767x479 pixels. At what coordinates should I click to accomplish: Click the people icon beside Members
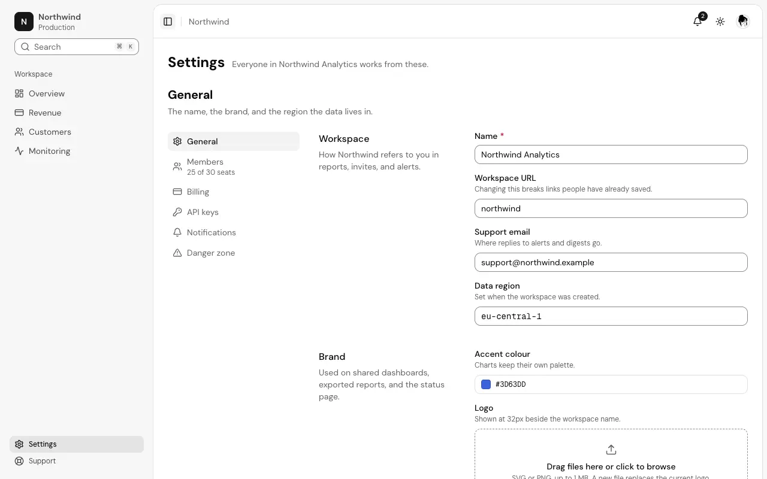click(177, 166)
